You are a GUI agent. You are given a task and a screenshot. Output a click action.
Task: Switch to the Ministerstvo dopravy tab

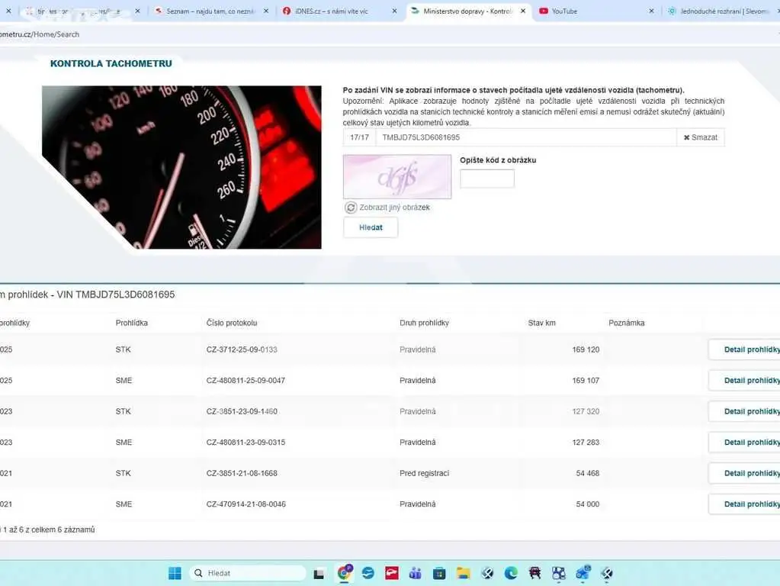click(467, 11)
